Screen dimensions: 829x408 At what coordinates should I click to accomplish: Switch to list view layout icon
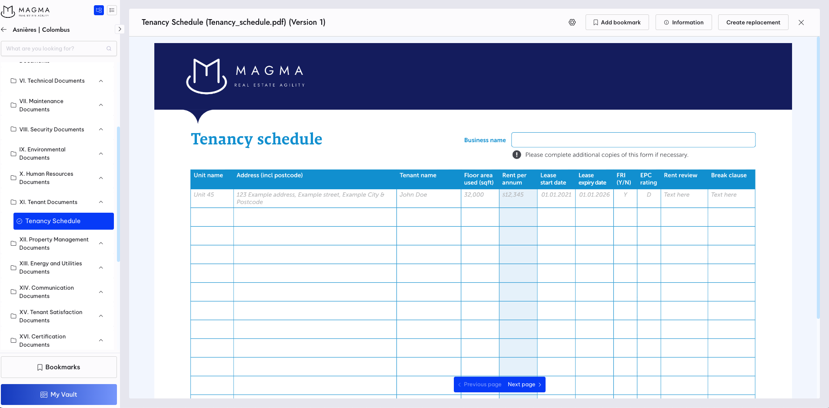tap(112, 10)
